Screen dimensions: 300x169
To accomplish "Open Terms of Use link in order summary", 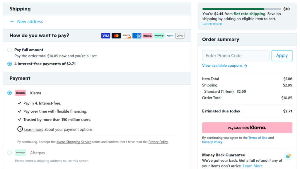I will [x=258, y=138].
